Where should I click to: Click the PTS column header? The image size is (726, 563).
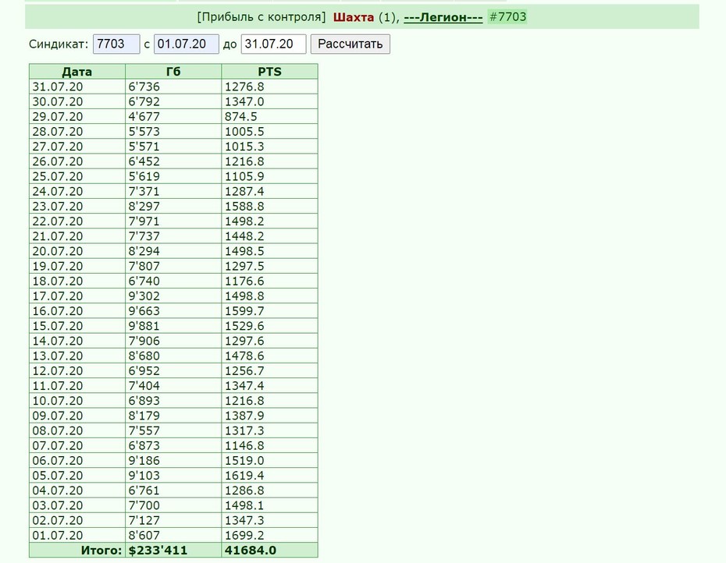(x=269, y=72)
